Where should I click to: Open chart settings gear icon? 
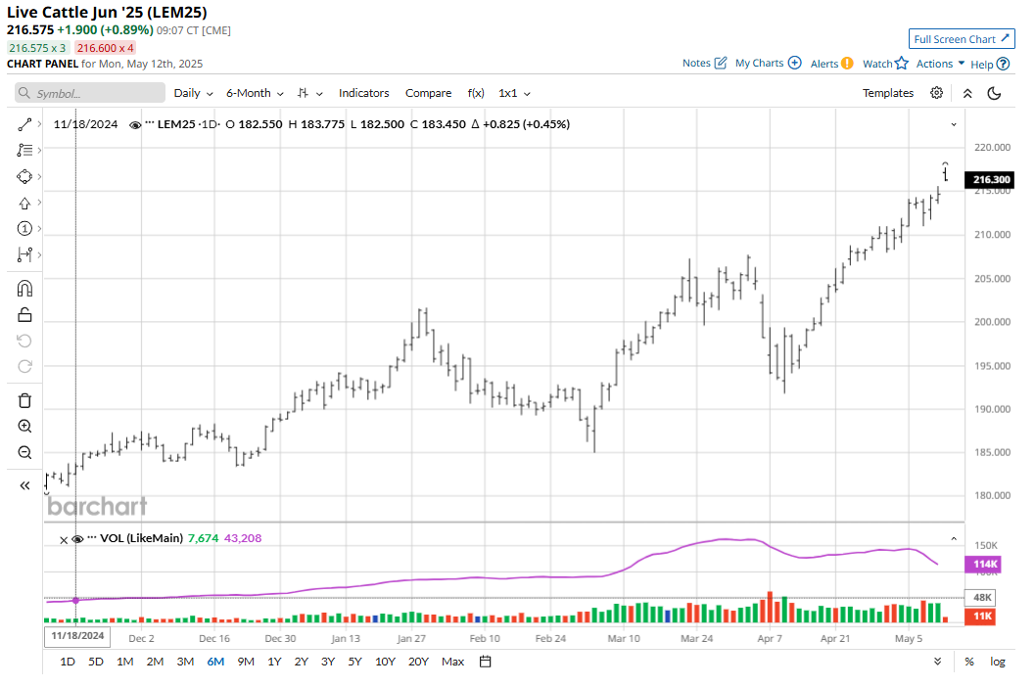pos(937,93)
